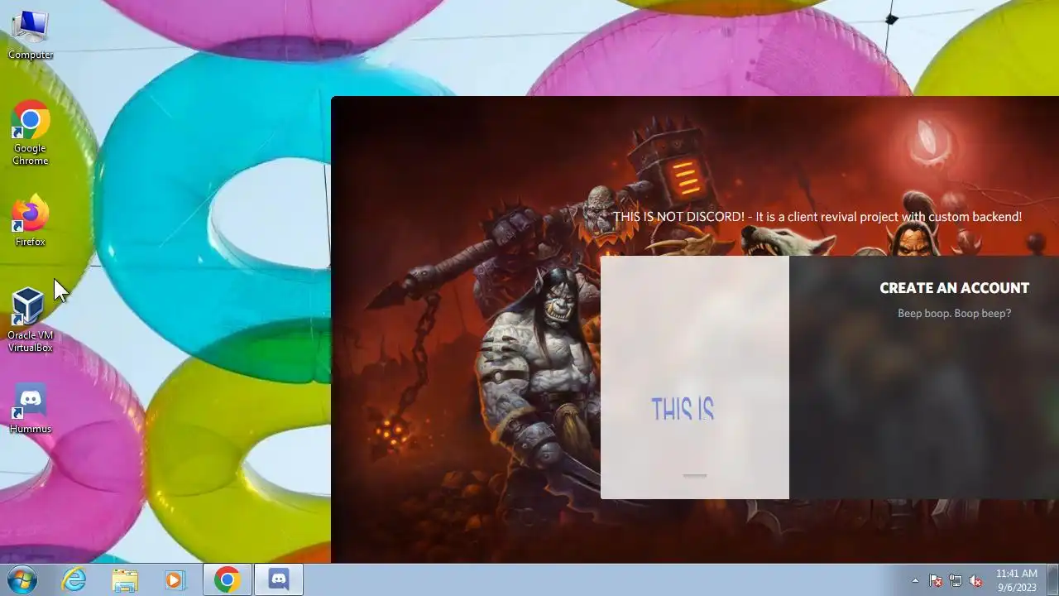This screenshot has height=596, width=1059.
Task: Select the Firefox desktop shortcut
Action: pos(31,220)
